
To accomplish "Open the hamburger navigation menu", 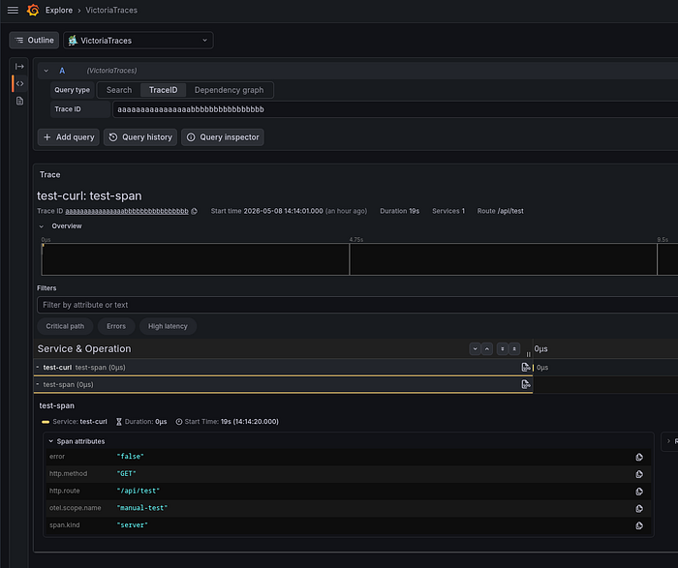I will pos(13,10).
